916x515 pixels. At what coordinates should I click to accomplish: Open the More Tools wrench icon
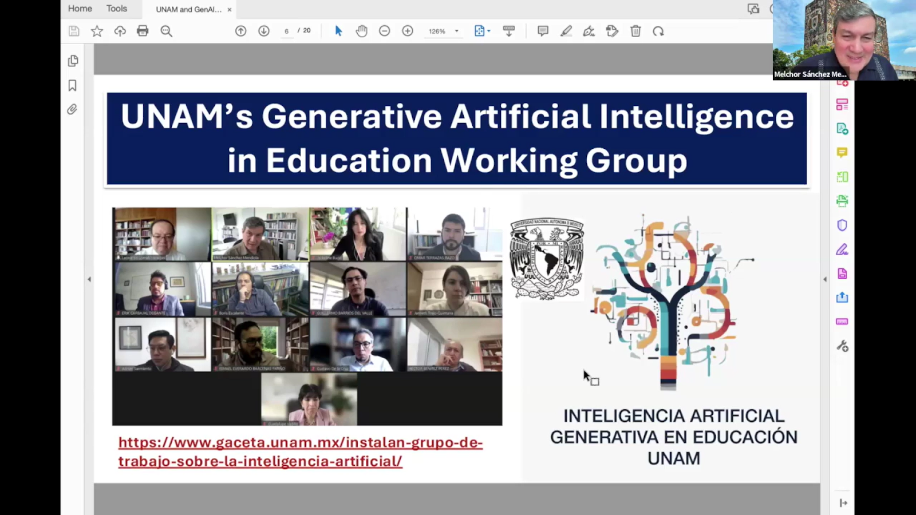[842, 346]
